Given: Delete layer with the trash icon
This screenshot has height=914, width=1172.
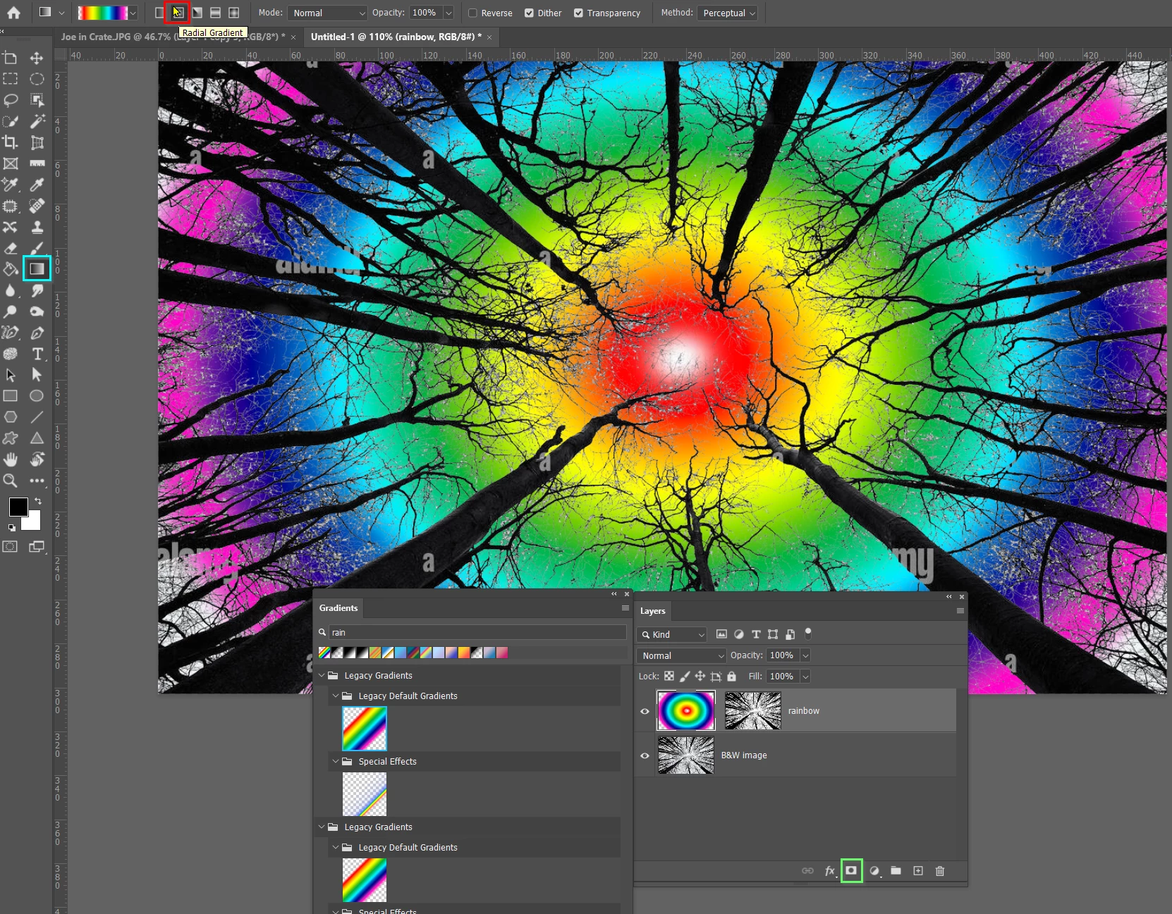Looking at the screenshot, I should click(940, 871).
